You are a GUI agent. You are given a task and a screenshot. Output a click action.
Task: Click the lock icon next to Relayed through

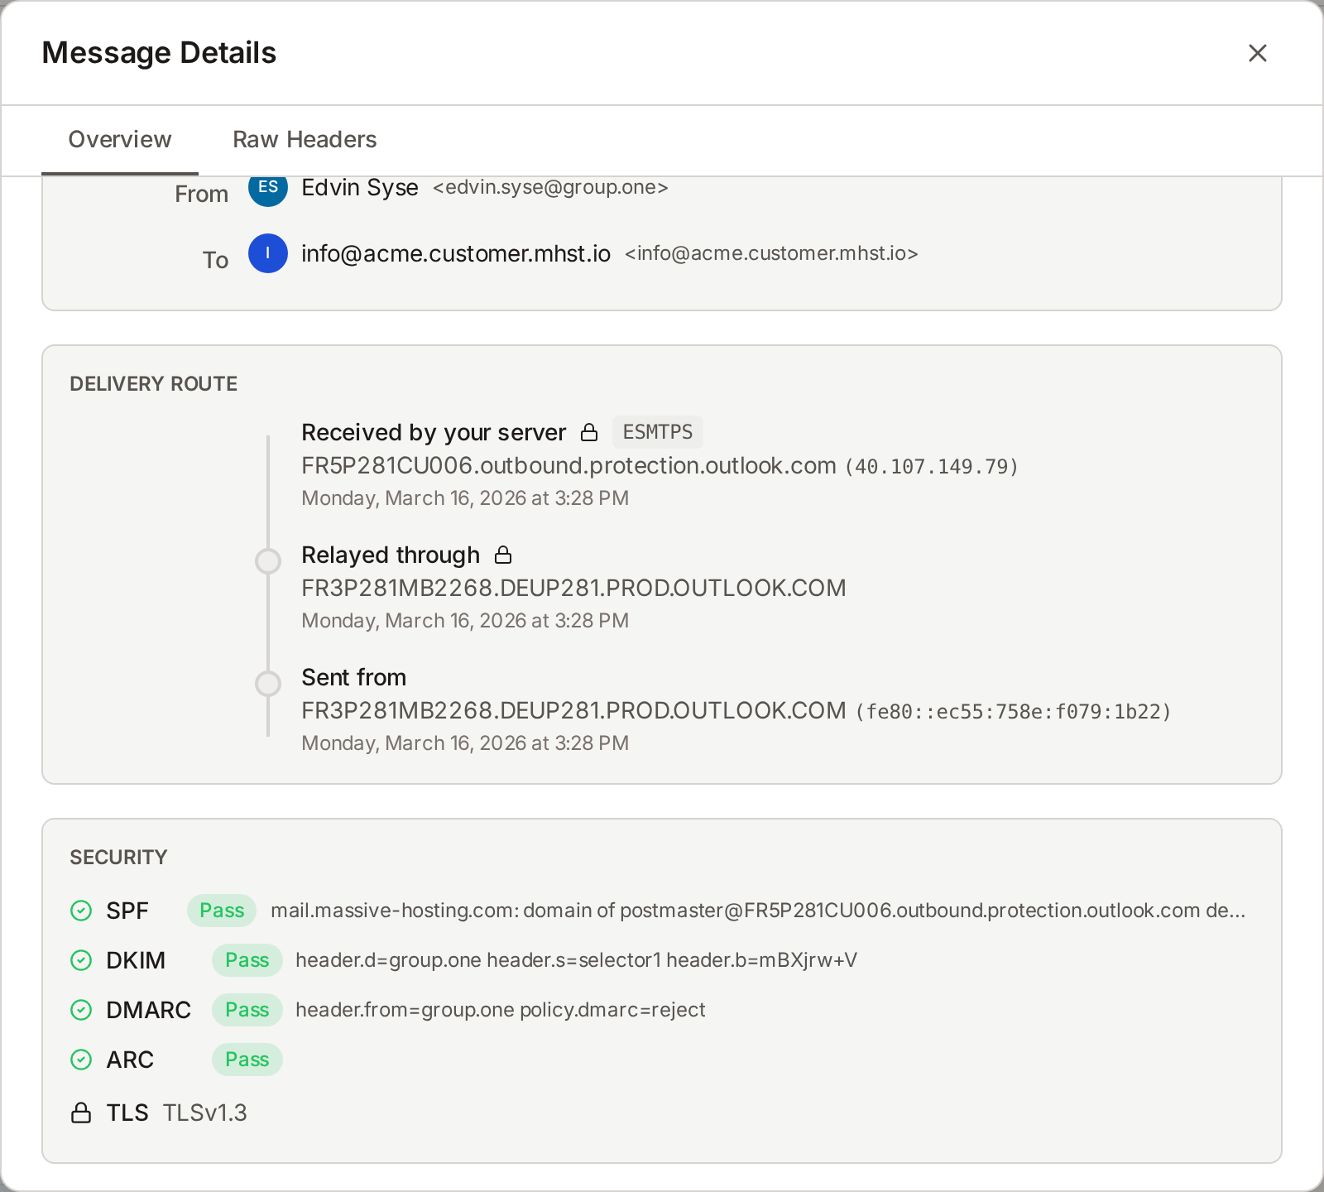pos(504,555)
